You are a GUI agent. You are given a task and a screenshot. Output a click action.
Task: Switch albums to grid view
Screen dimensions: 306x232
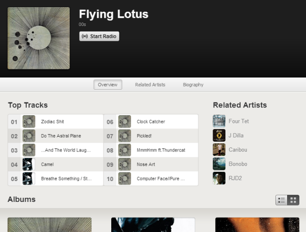coord(293,200)
